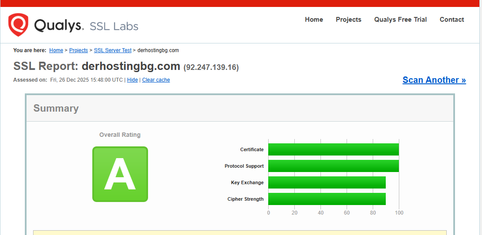Click the Protocol Support score bar
Image resolution: width=482 pixels, height=235 pixels.
(333, 166)
